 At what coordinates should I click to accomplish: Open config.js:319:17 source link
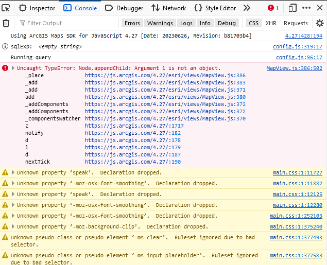pos(297,47)
